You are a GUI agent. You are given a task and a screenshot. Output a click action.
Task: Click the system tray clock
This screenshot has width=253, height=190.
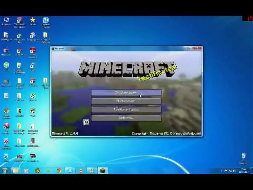(244, 171)
